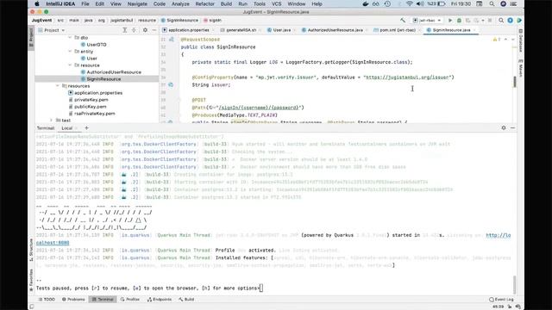Viewport: 552px width, 310px height.
Task: Click the volume icon in menu bar
Action: coord(420,3)
